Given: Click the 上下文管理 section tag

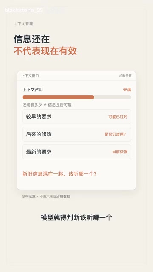Looking at the screenshot, I should (x=23, y=24).
